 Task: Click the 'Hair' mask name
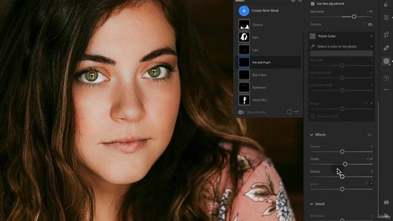pos(255,37)
